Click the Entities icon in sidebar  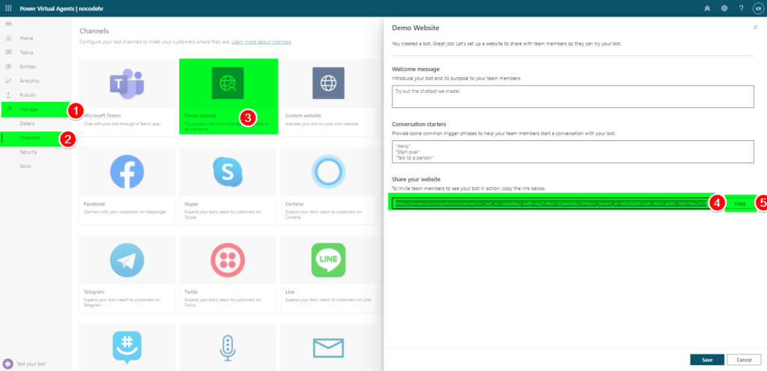coord(8,67)
